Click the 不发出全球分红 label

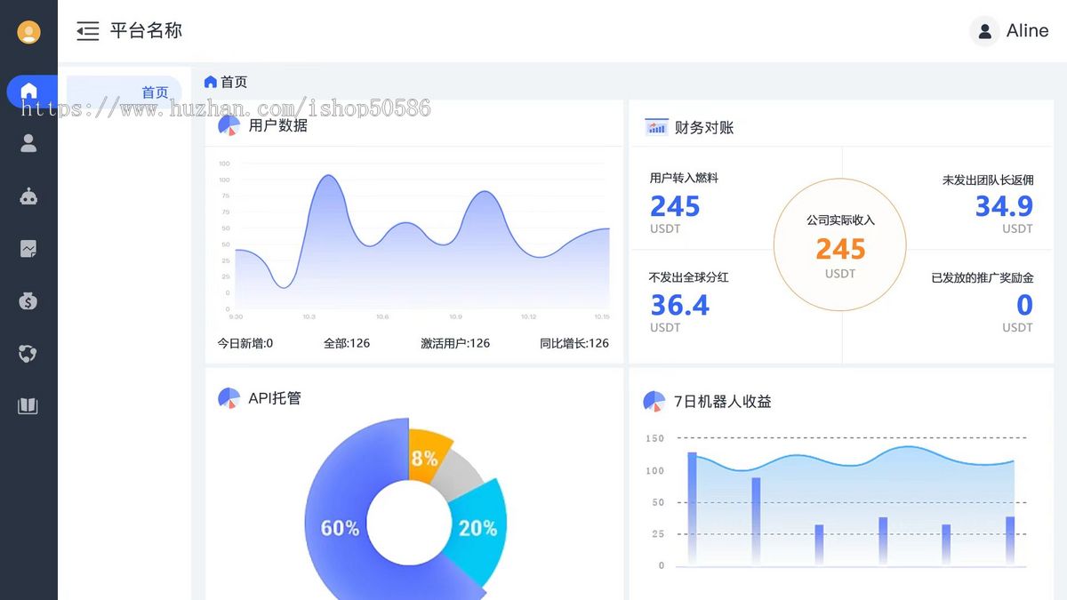pos(689,277)
